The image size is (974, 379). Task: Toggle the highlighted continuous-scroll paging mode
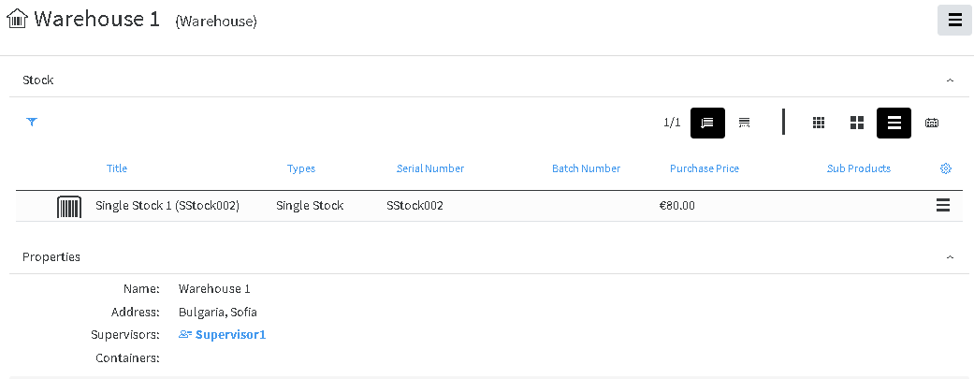pos(707,123)
